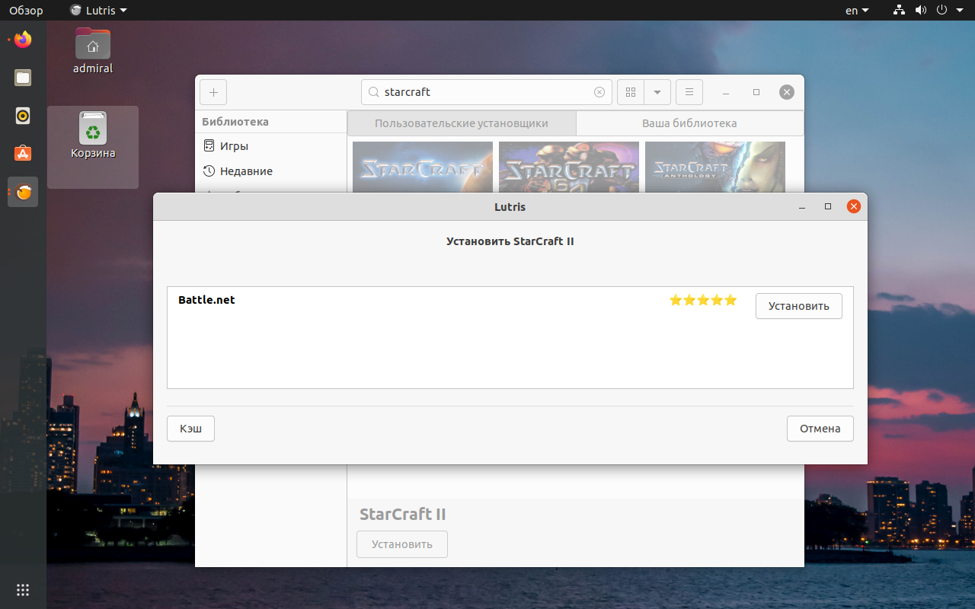Close the Lutris install dialog
The height and width of the screenshot is (609, 975).
pos(853,206)
